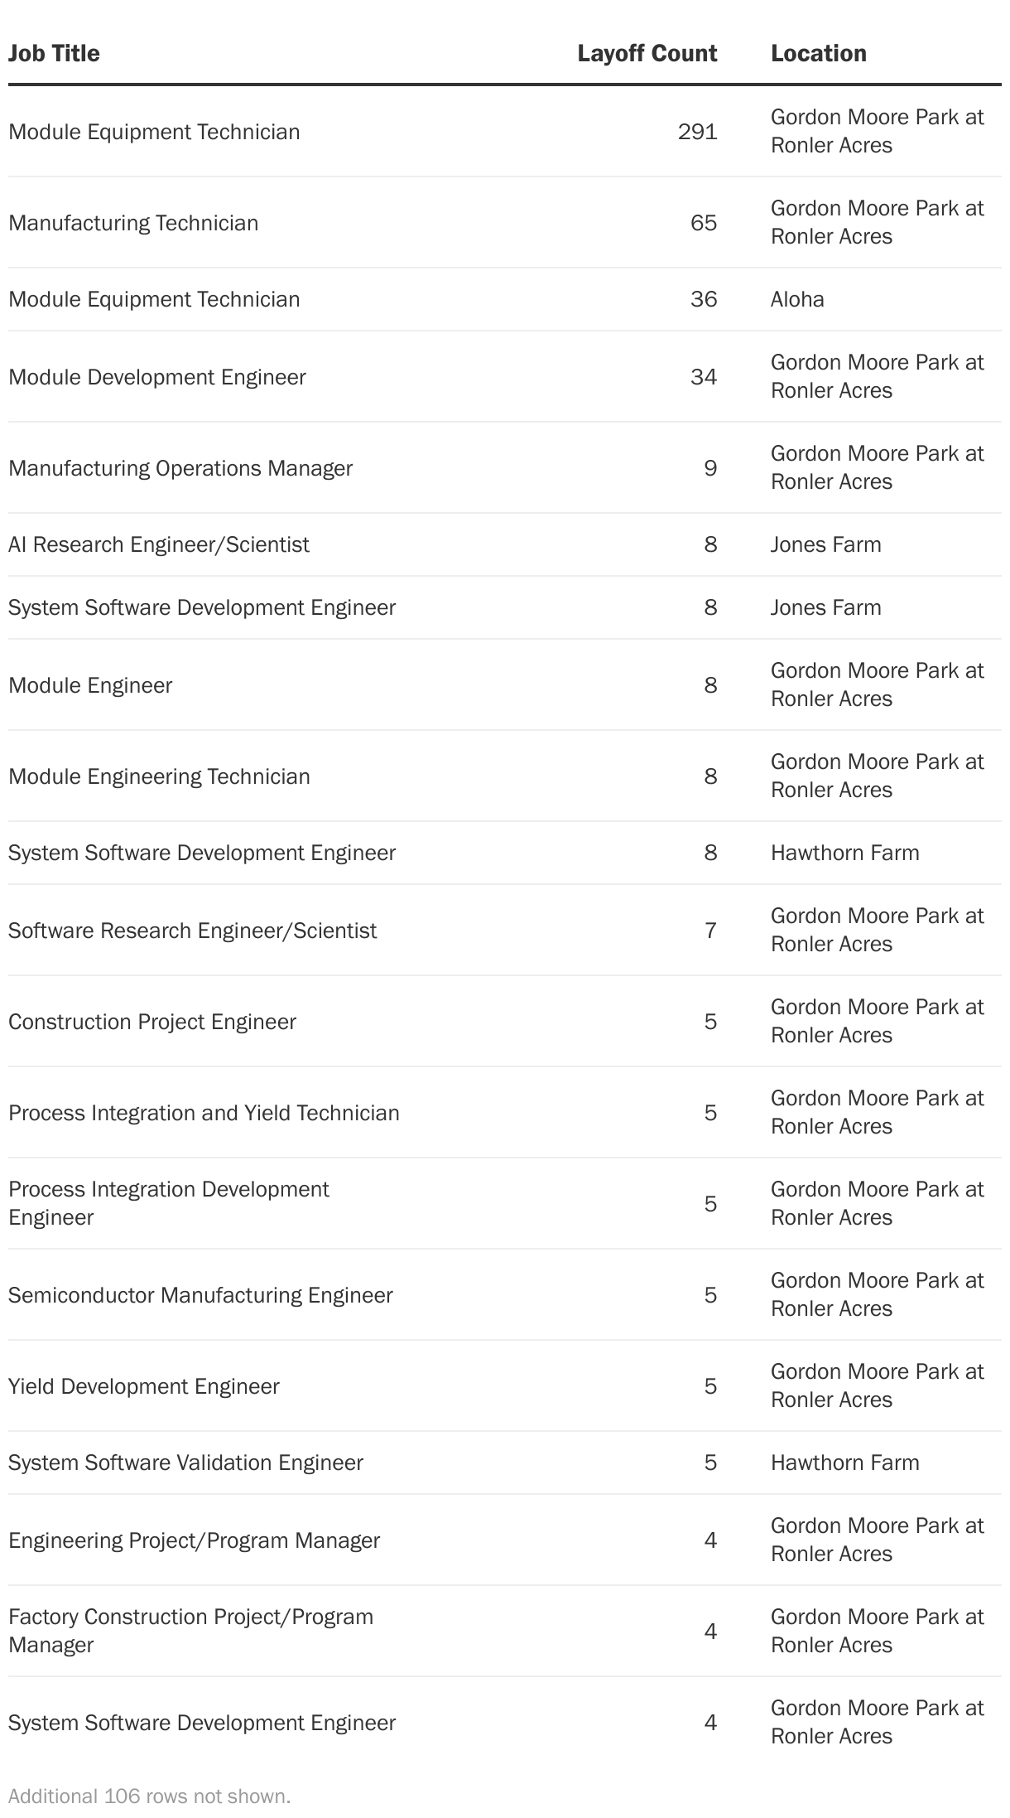Click the Job Title column header
The height and width of the screenshot is (1818, 1010).
click(54, 53)
